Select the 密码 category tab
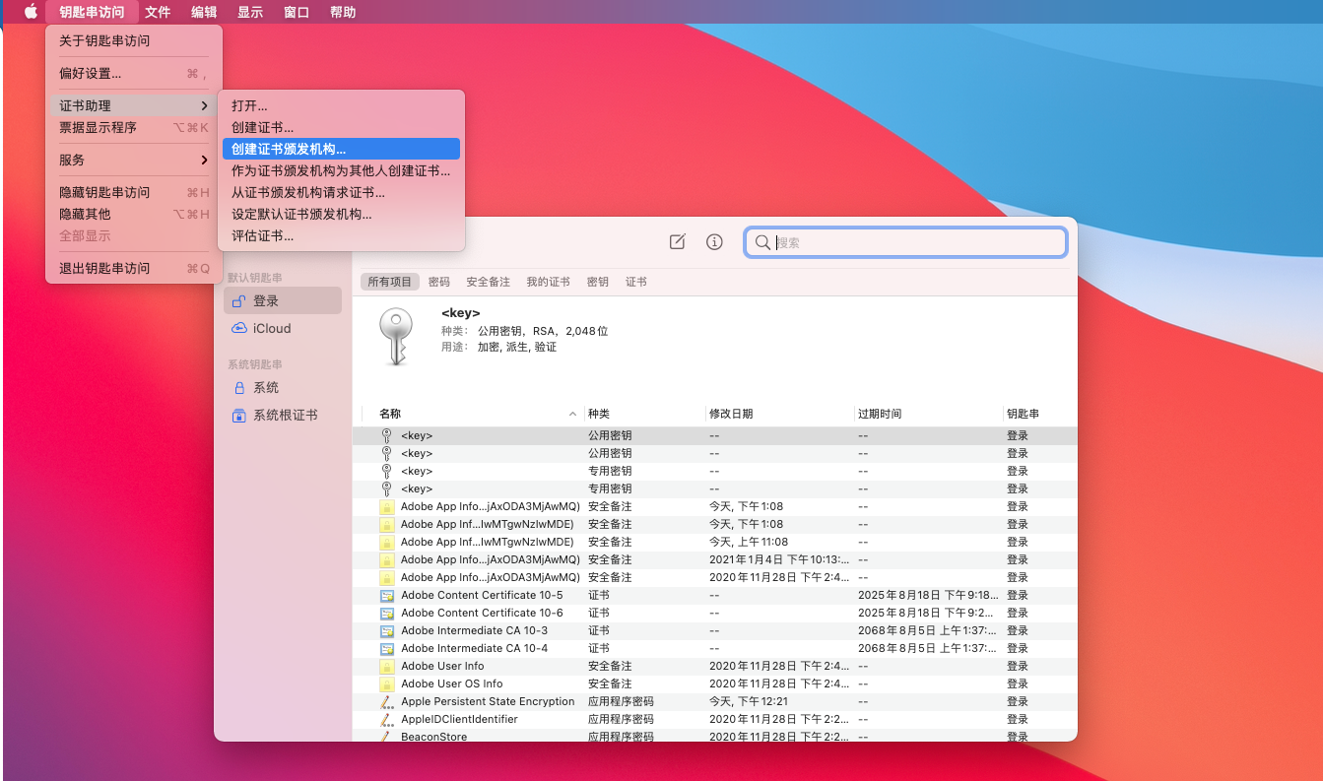Viewport: 1323px width, 781px height. [x=439, y=282]
